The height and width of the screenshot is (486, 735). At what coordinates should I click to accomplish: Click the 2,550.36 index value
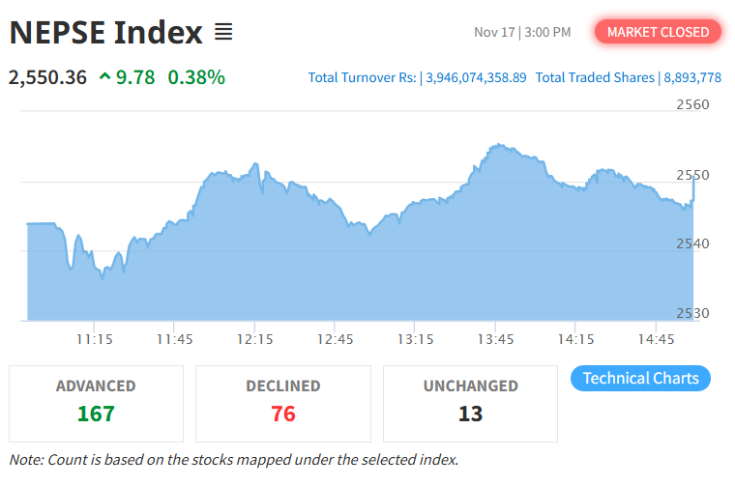coord(47,76)
